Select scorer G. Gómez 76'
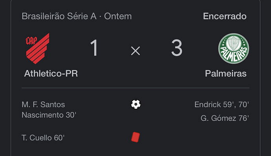Screen dimensions: 271x156 point(225,118)
